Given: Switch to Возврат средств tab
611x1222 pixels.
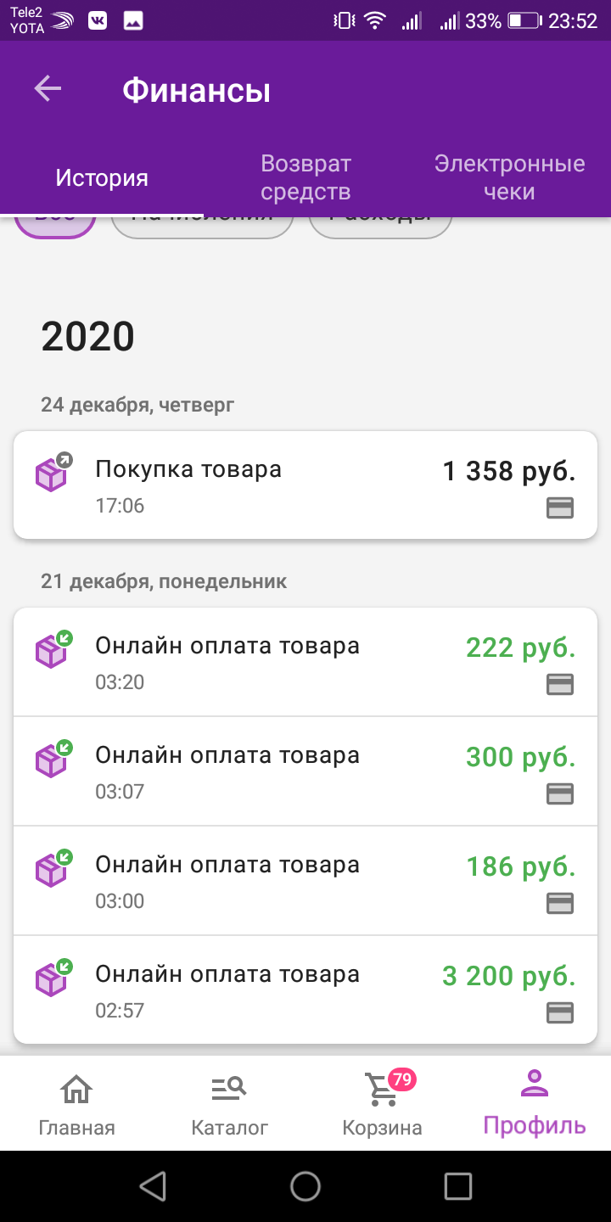Looking at the screenshot, I should (305, 177).
